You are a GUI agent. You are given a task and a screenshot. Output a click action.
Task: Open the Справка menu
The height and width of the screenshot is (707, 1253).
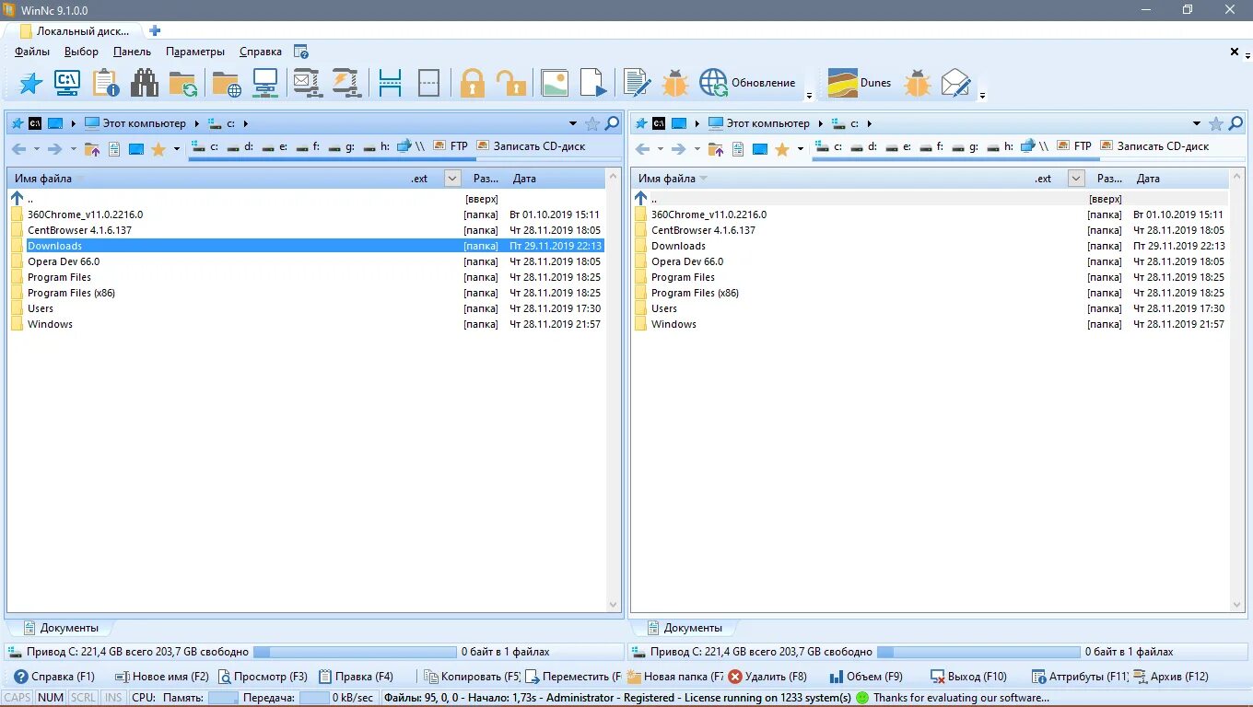click(x=261, y=52)
